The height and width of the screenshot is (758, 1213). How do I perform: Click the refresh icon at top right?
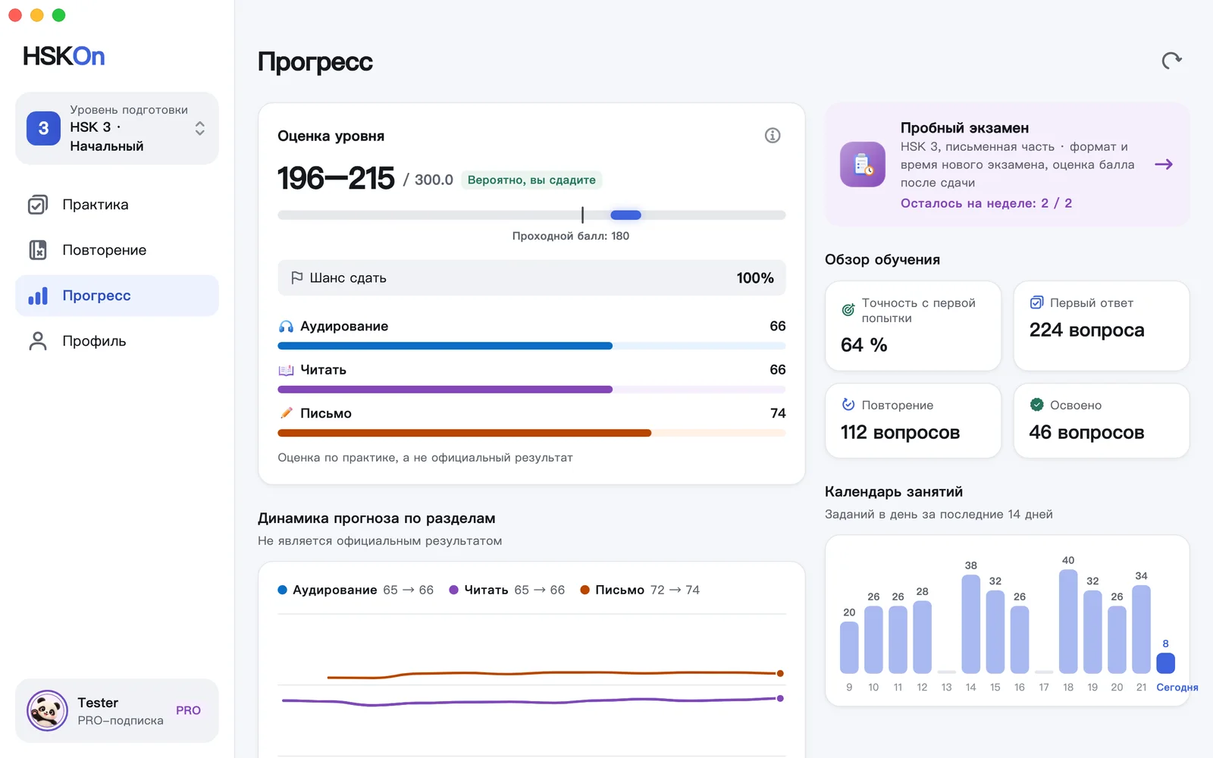click(1171, 61)
